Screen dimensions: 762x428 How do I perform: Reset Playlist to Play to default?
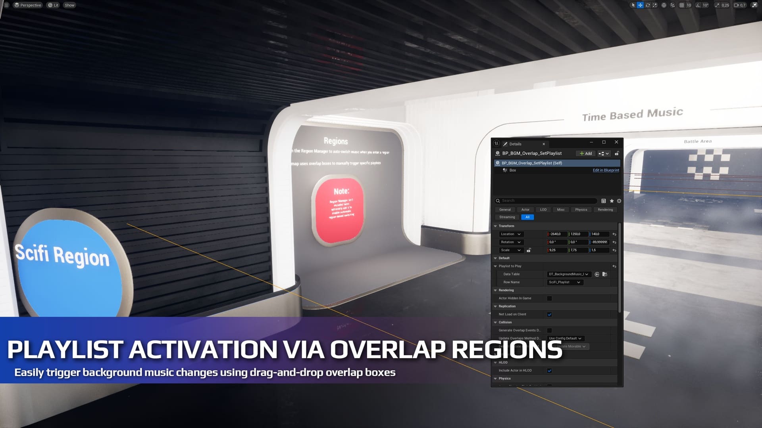pyautogui.click(x=614, y=266)
